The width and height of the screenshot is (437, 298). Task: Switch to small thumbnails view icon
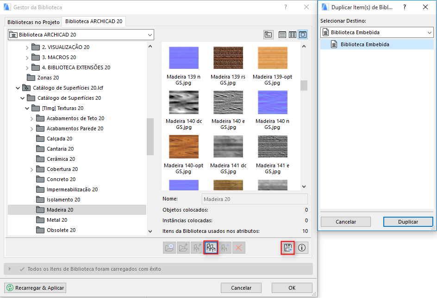click(293, 35)
